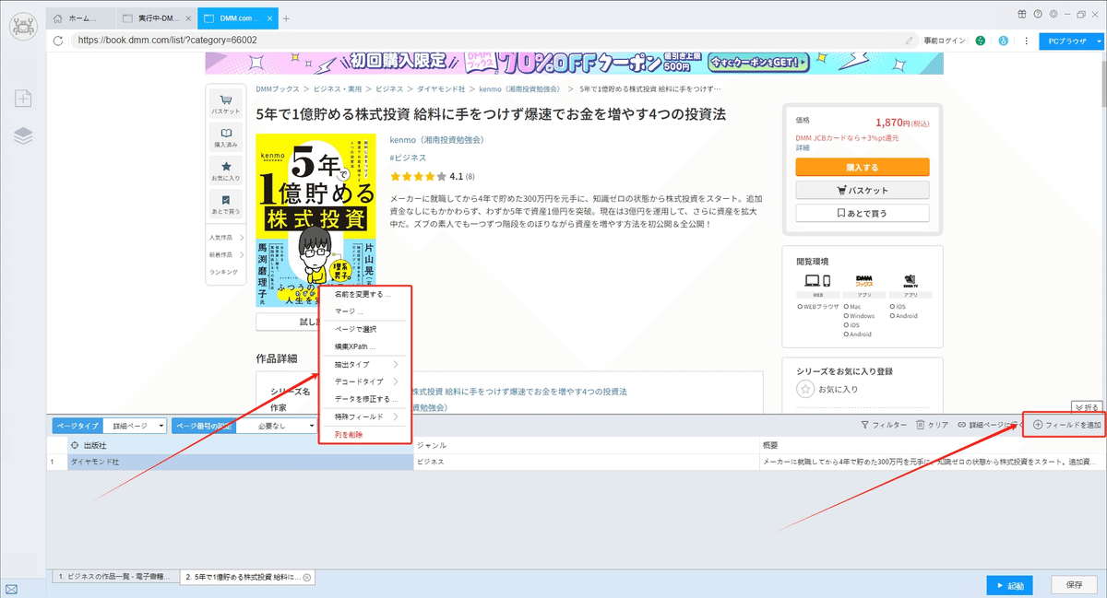Select the ダイヤモンド社 table cell

point(240,461)
